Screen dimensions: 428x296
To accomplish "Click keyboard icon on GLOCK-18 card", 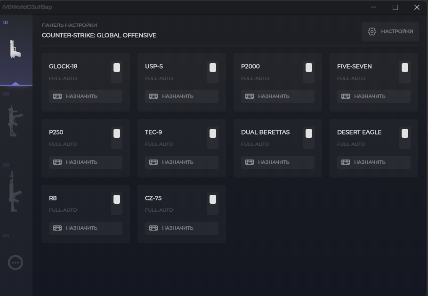I will click(x=57, y=96).
